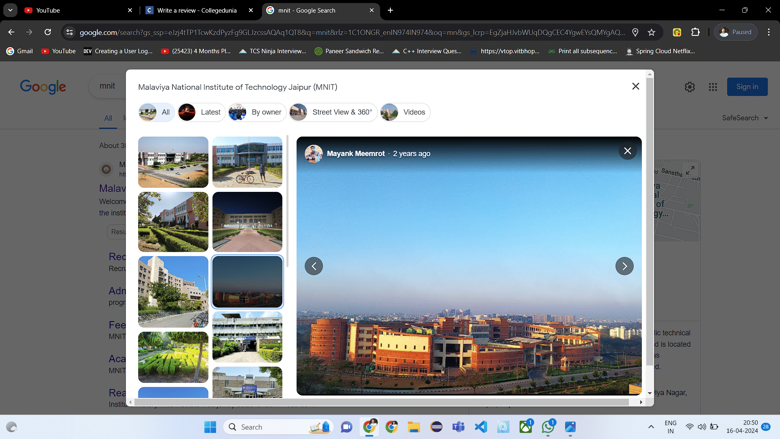Open Google search settings gear
The width and height of the screenshot is (780, 439).
pos(689,87)
